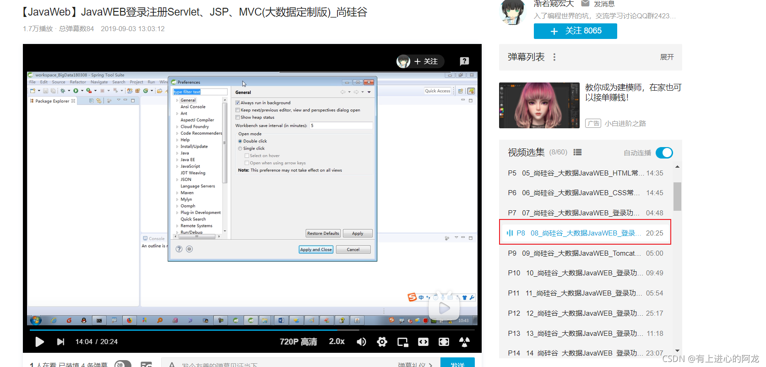The image size is (766, 367).
Task: Click the type filter text field
Action: [x=200, y=92]
